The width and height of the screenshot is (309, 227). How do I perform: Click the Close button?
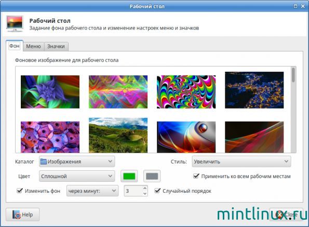coord(286,215)
